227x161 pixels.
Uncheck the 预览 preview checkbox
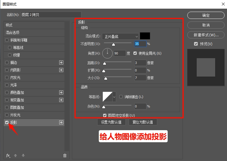pyautogui.click(x=196, y=44)
